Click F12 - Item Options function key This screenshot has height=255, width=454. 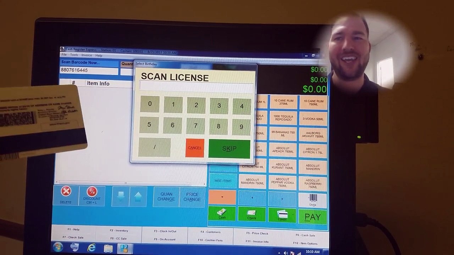click(305, 243)
